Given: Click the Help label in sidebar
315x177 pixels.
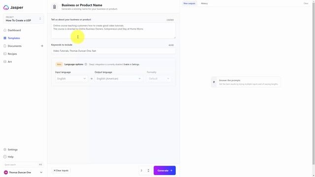Looking at the screenshot, I should pos(11,157).
